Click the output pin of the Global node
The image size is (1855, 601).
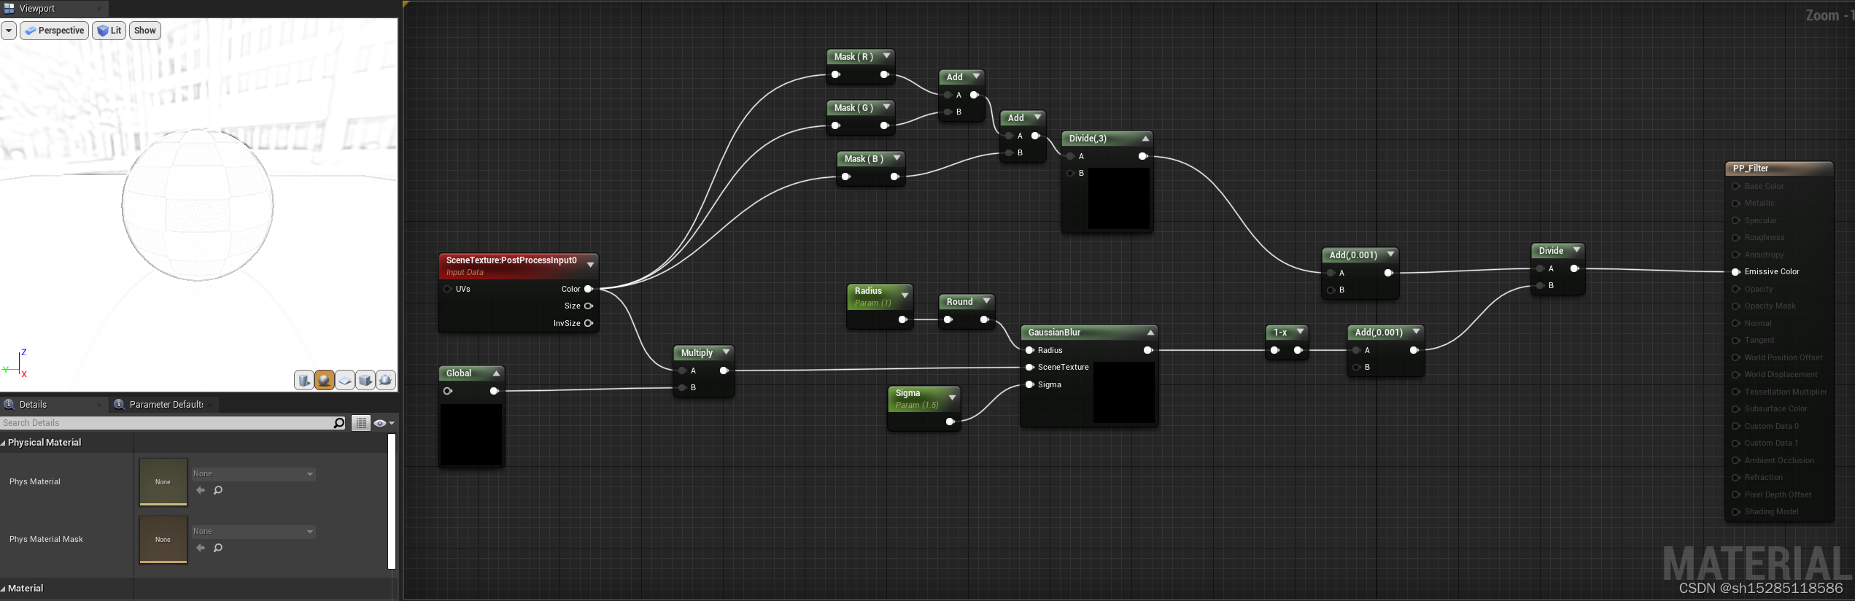[494, 391]
